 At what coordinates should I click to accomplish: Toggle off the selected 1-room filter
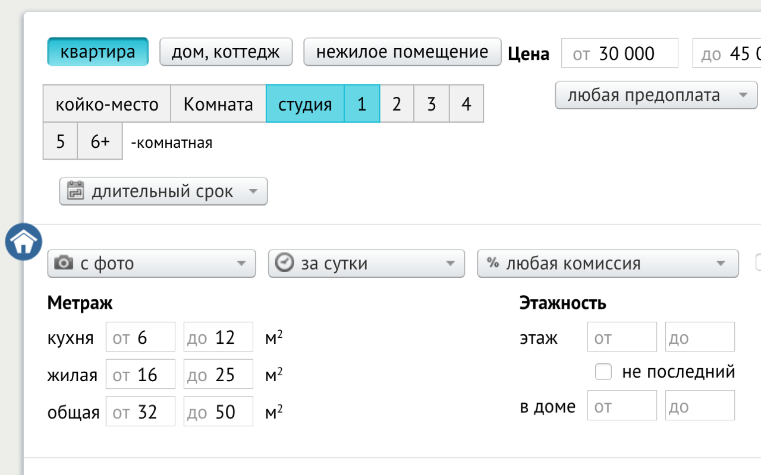click(361, 104)
